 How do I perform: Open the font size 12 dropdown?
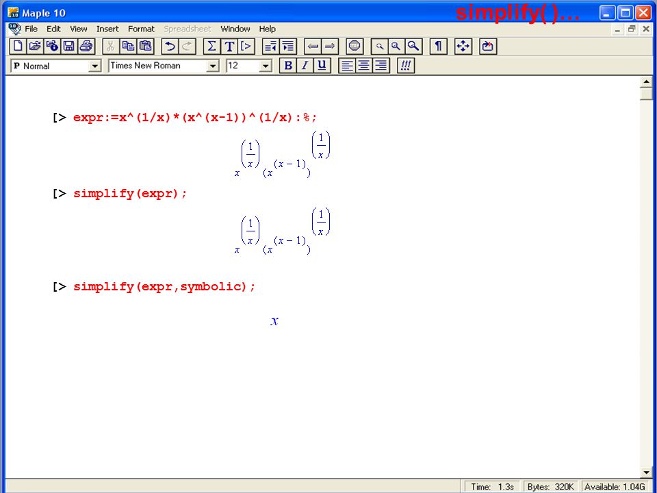pos(266,66)
